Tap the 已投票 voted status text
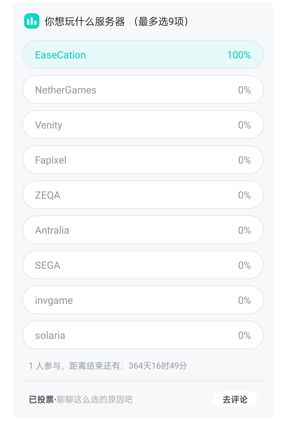 click(x=41, y=399)
